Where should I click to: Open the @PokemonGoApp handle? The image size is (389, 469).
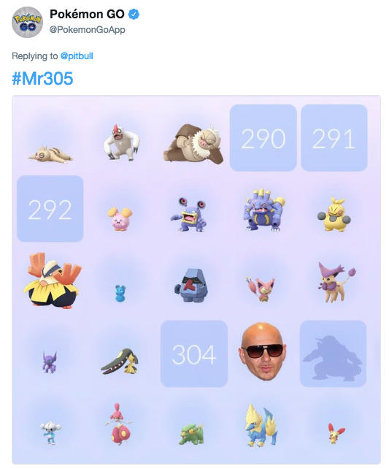click(x=88, y=30)
